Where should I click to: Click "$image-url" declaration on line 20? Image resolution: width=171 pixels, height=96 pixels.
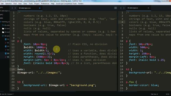(x=39, y=73)
